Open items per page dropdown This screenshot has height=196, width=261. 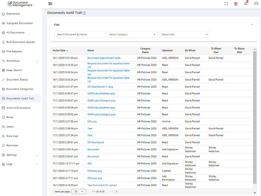[x=79, y=192]
